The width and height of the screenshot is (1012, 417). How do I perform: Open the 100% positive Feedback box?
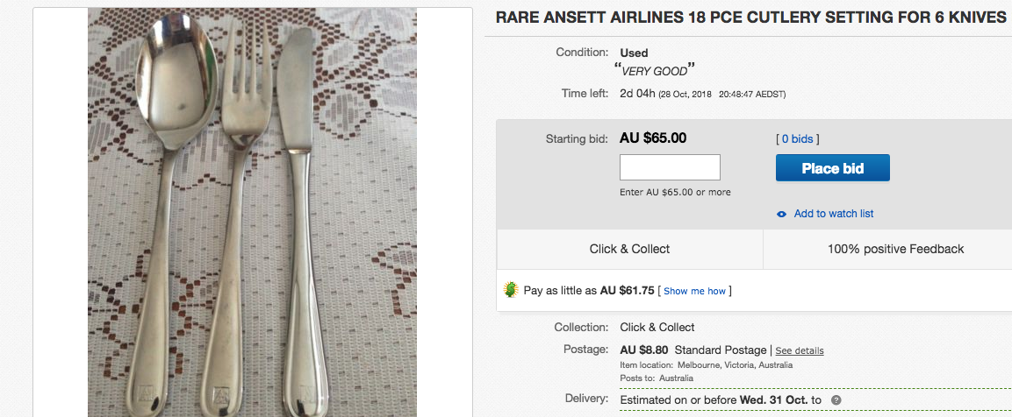[895, 249]
